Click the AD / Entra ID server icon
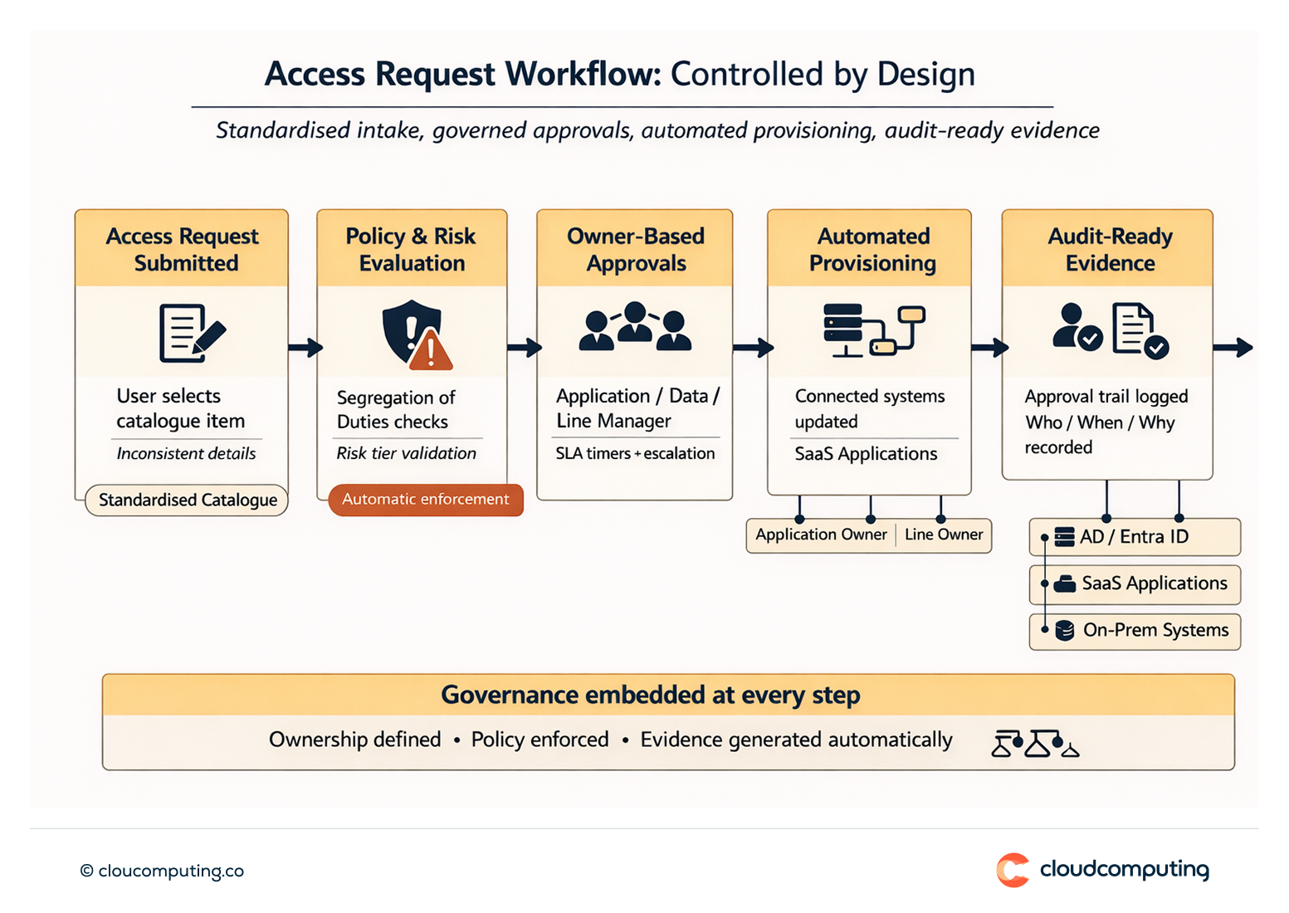Screen dimensions: 1289x913 pos(1064,537)
